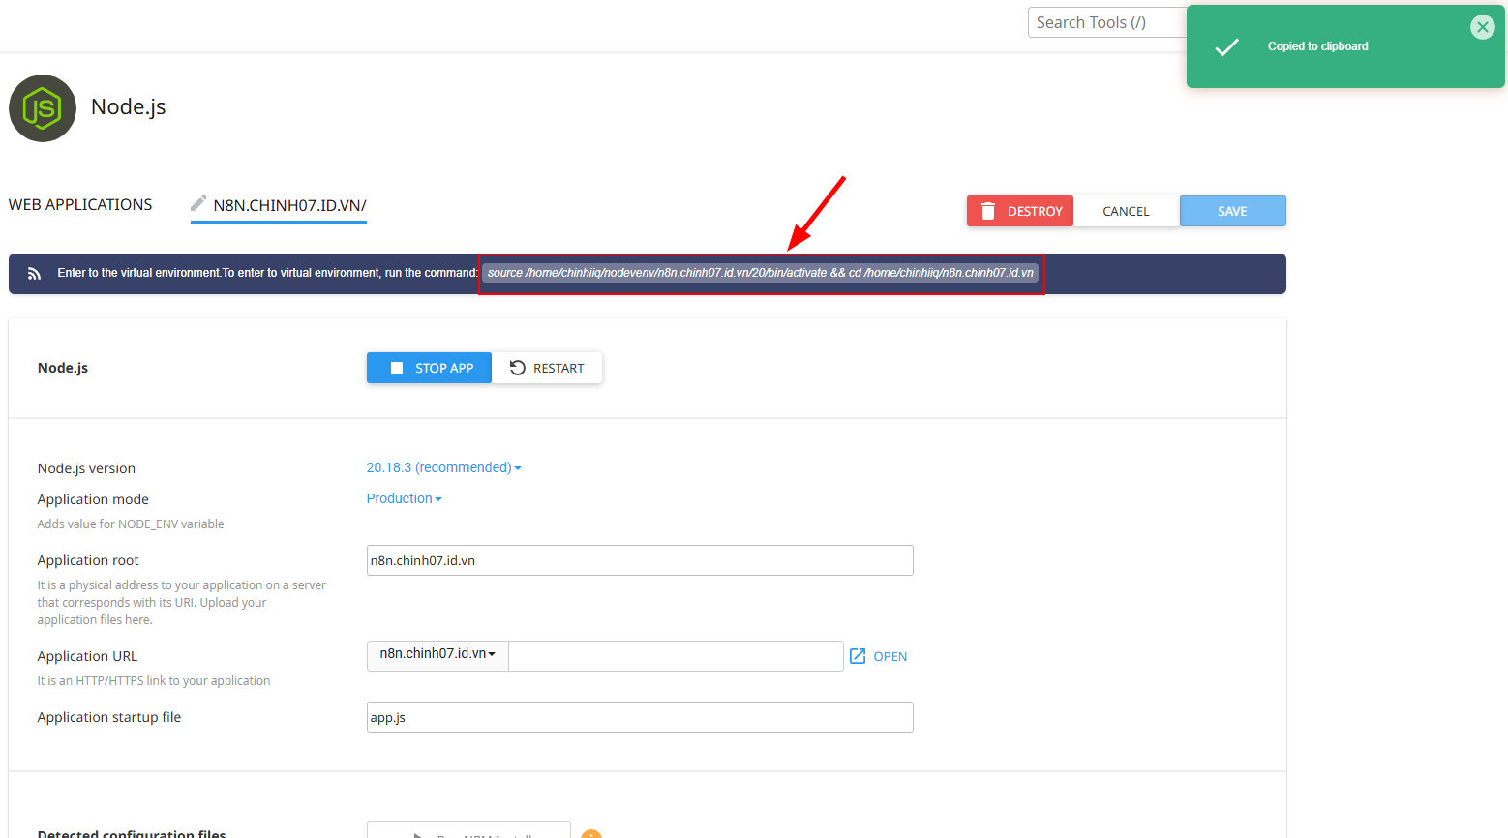Click the 'Application startup file' label
Screen dimensions: 1508x838
[x=109, y=717]
